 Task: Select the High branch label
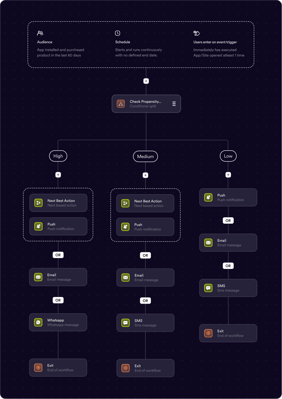pos(58,156)
